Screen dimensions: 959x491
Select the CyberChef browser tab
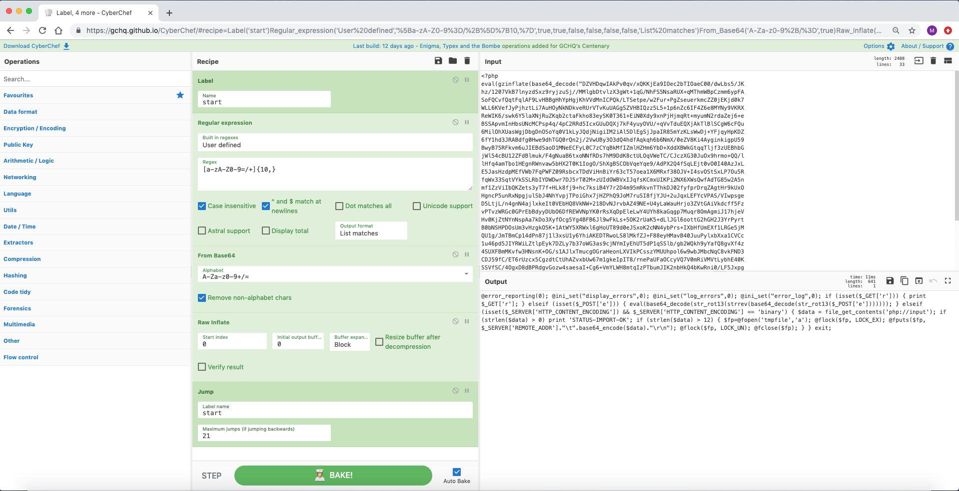pyautogui.click(x=98, y=12)
